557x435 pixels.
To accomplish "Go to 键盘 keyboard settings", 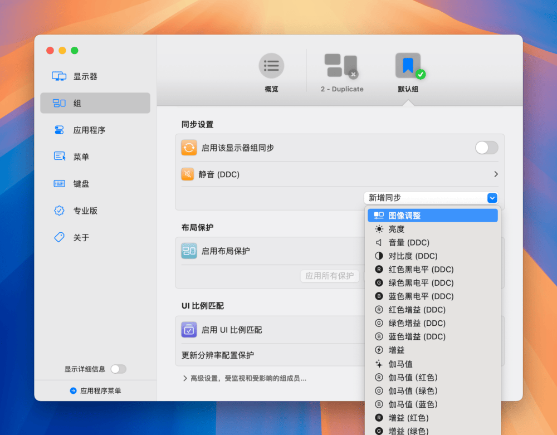I will pos(81,184).
